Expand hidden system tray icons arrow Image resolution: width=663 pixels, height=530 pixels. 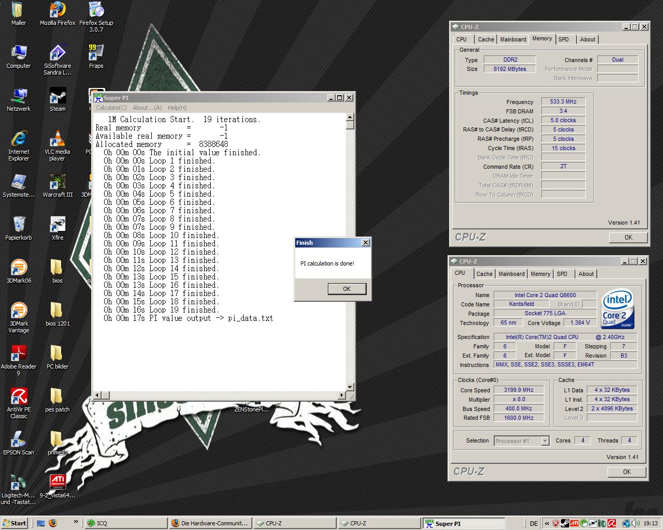[546, 523]
